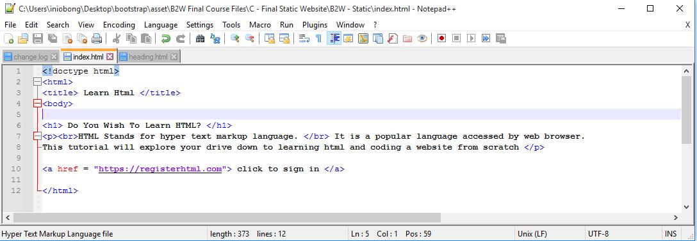
Task: Create a new file with the New toolbar icon
Action: coord(8,38)
